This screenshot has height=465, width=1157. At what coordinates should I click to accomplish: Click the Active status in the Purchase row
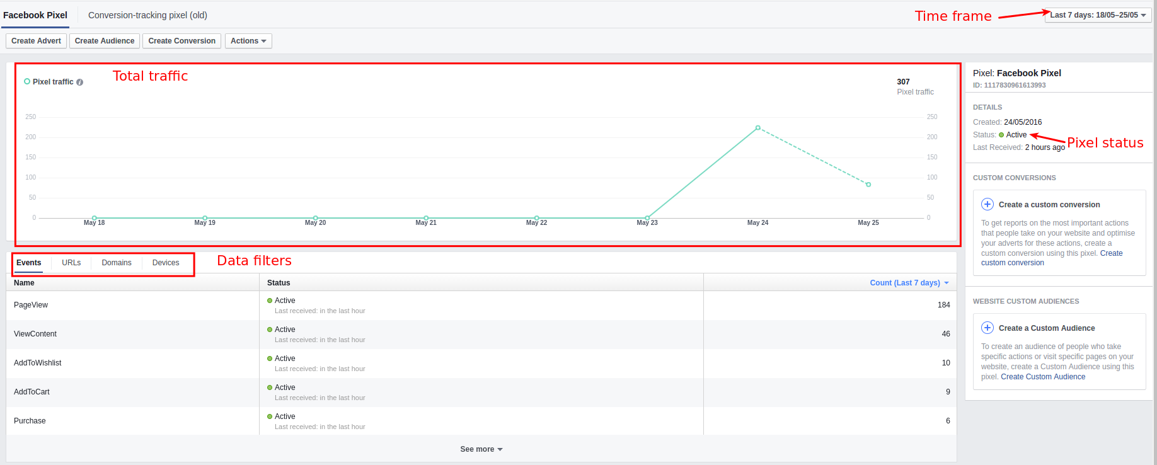click(x=285, y=416)
